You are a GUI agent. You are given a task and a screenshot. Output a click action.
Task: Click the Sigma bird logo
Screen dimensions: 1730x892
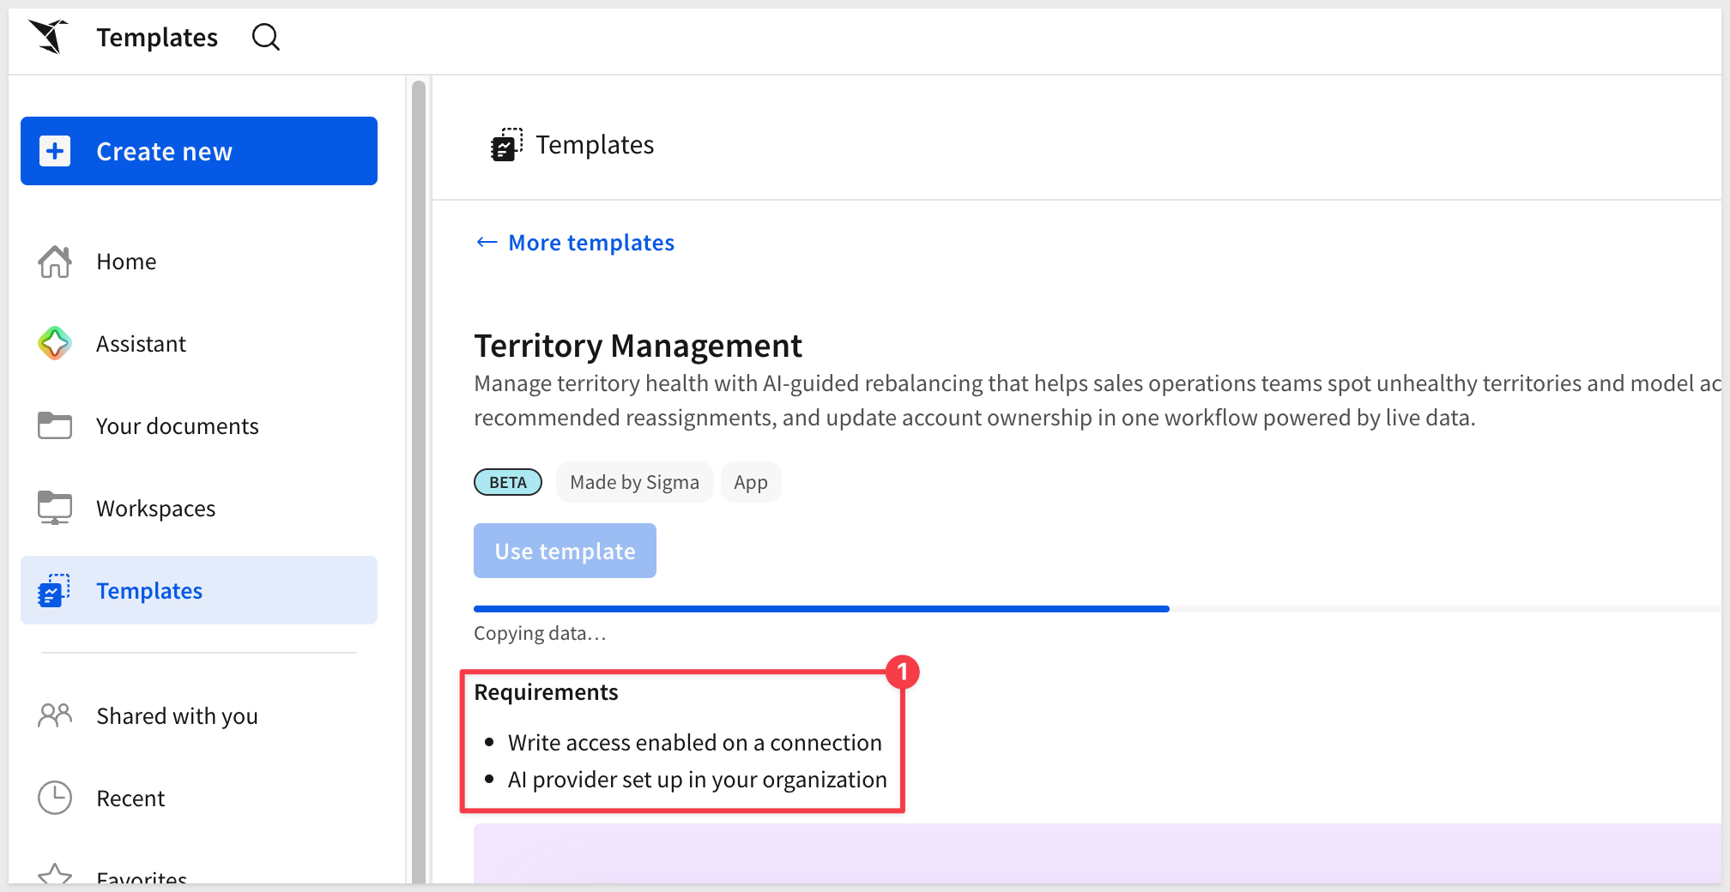click(48, 37)
